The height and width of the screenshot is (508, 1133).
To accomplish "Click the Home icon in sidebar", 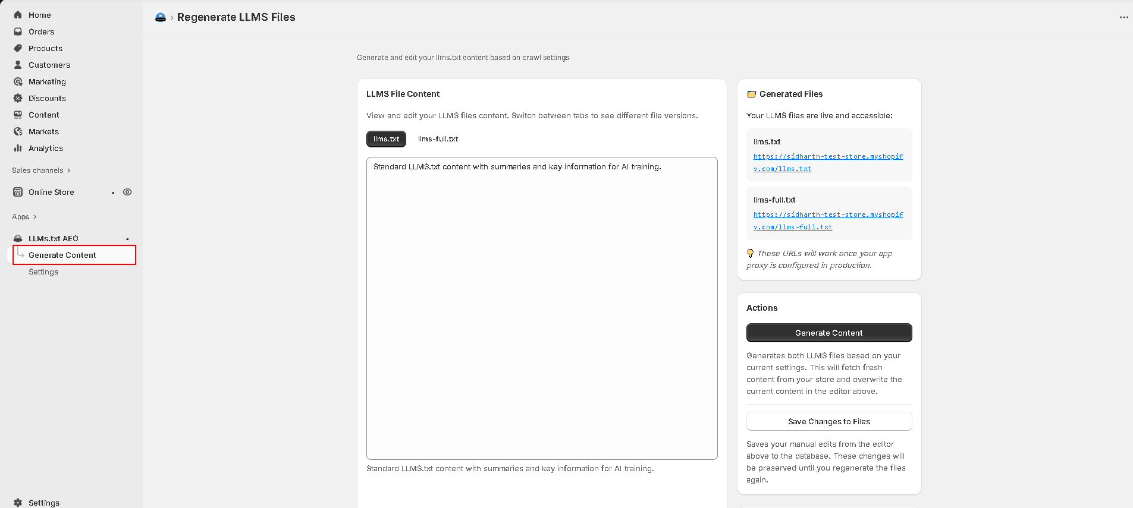I will (x=18, y=15).
